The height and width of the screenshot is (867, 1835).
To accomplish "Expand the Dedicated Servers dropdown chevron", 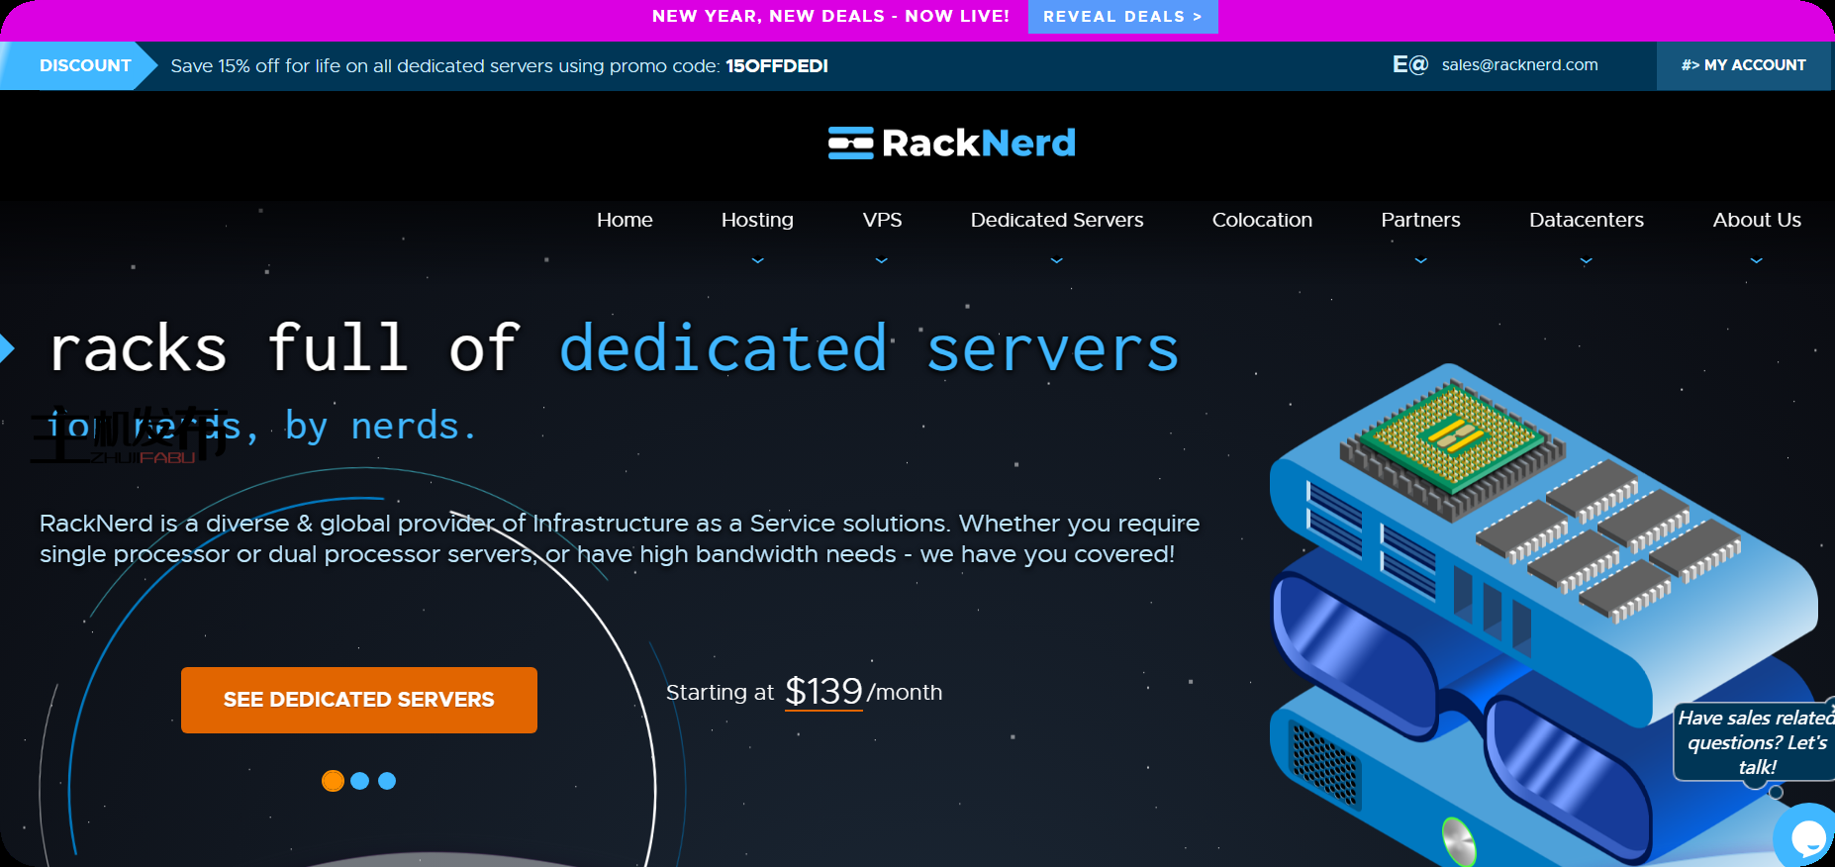I will (1056, 260).
